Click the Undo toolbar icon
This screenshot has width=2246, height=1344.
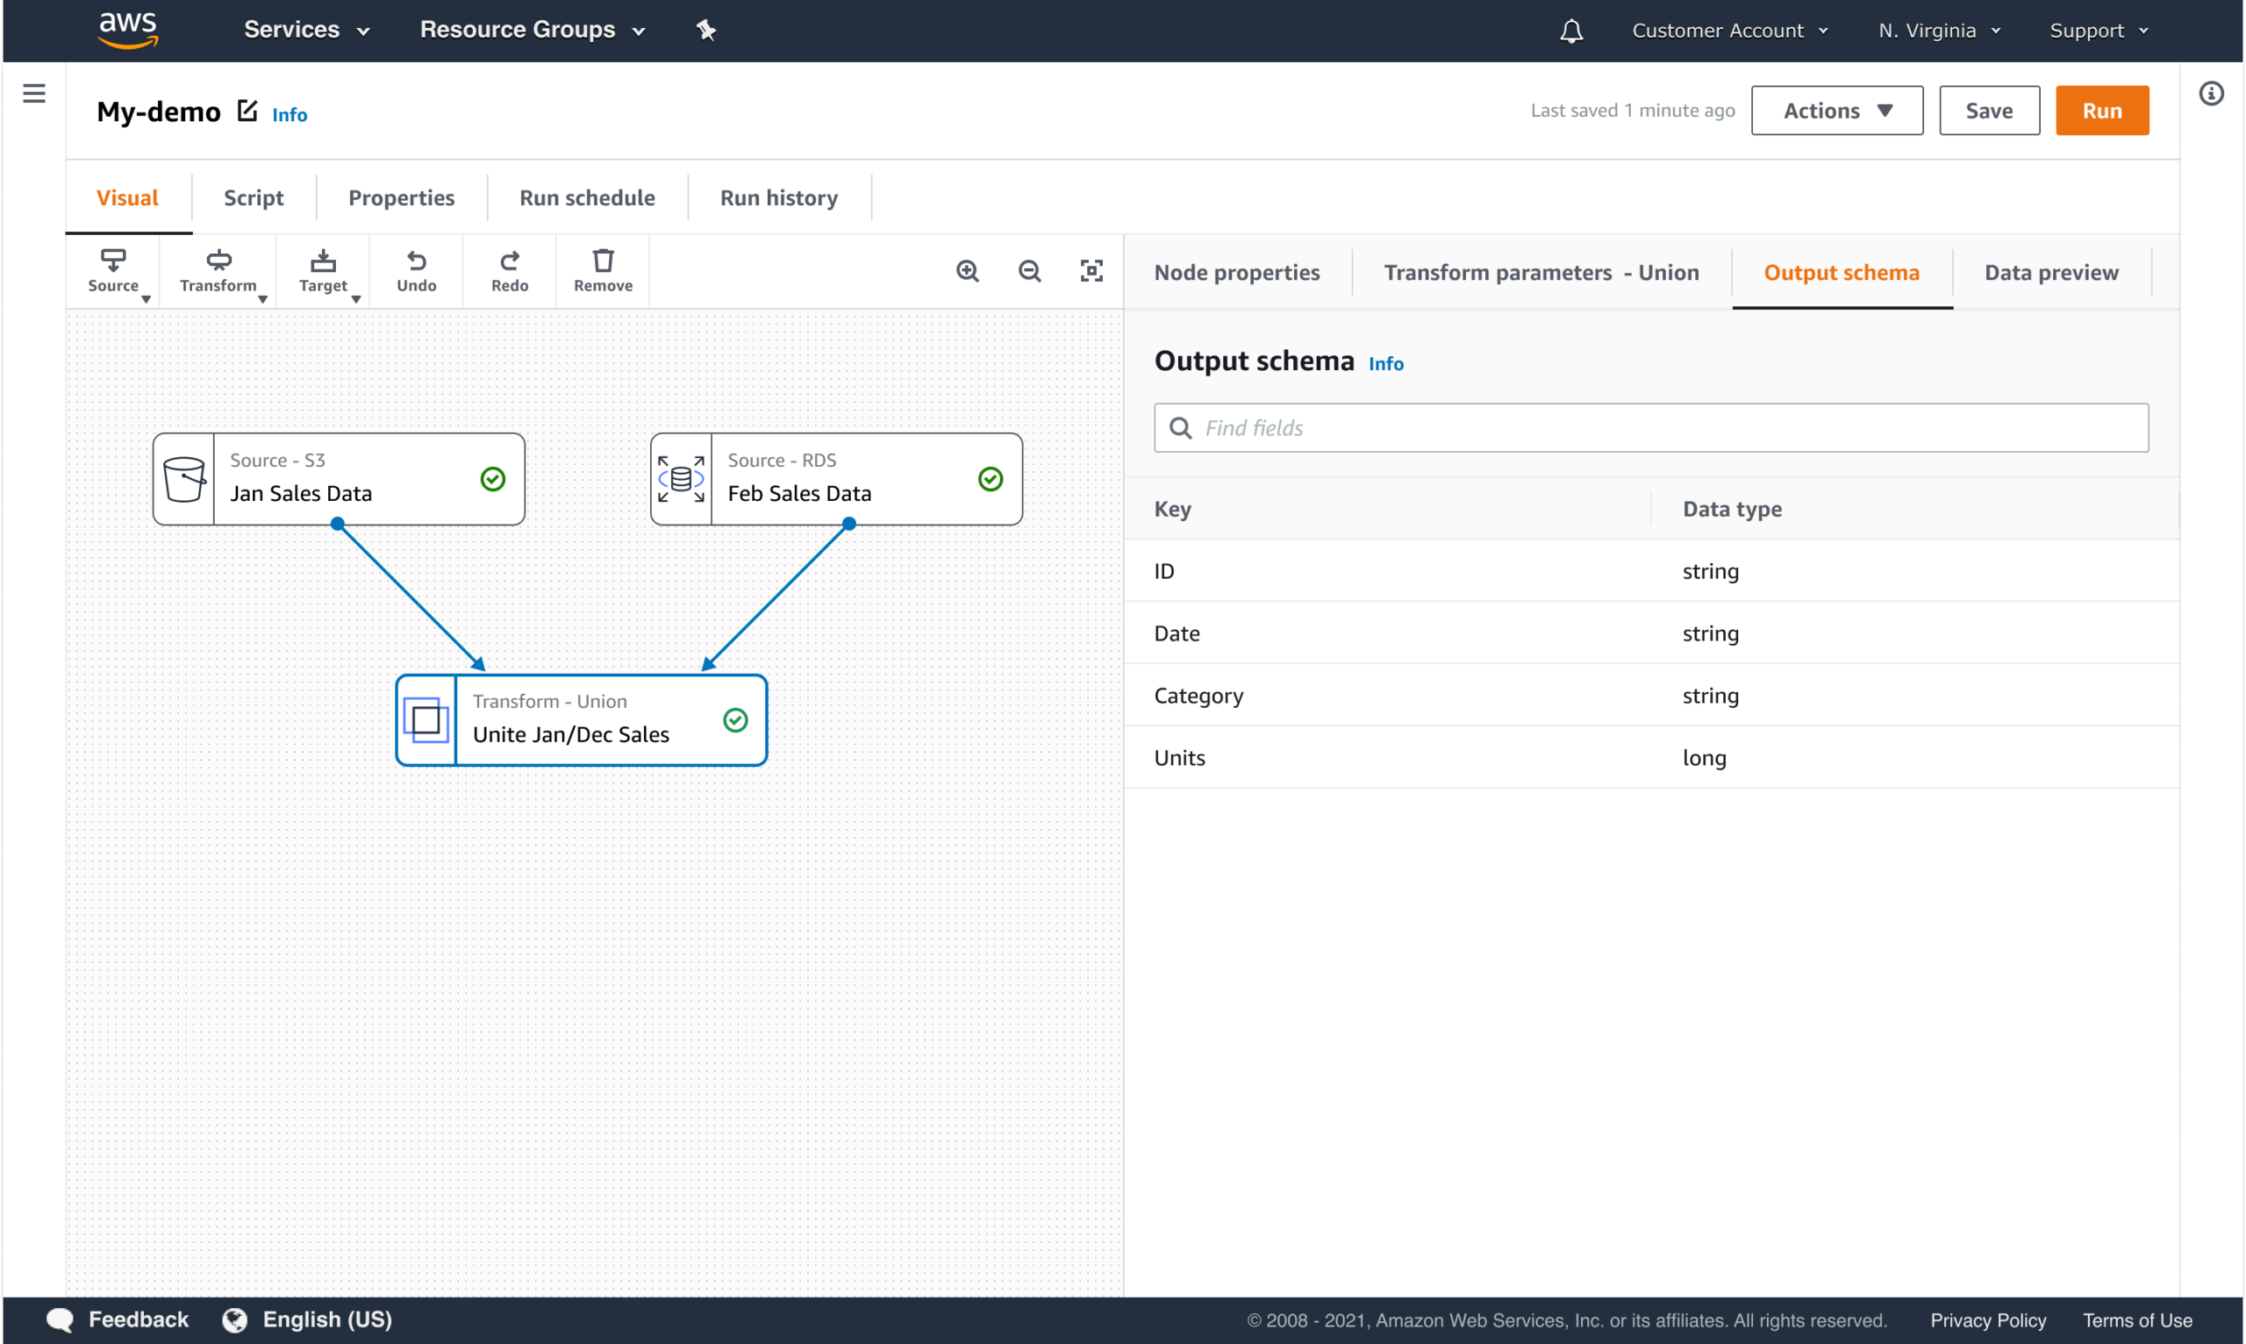coord(416,271)
